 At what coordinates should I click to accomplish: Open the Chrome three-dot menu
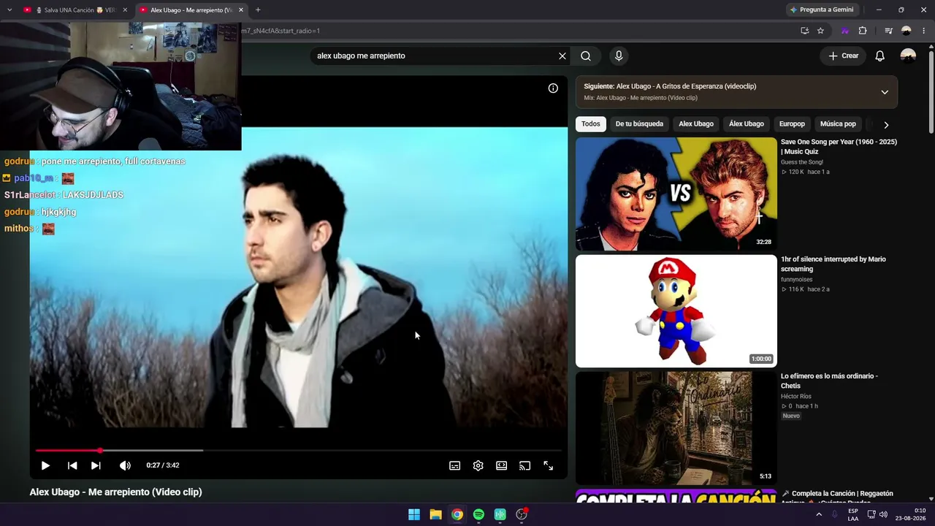pyautogui.click(x=924, y=31)
